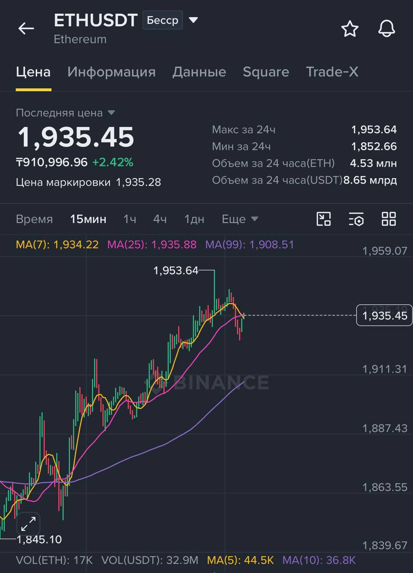Expand the Еще timeframe dropdown
The width and height of the screenshot is (413, 573).
click(240, 219)
